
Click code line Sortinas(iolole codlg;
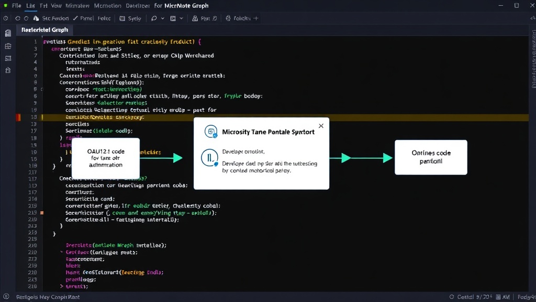point(99,131)
